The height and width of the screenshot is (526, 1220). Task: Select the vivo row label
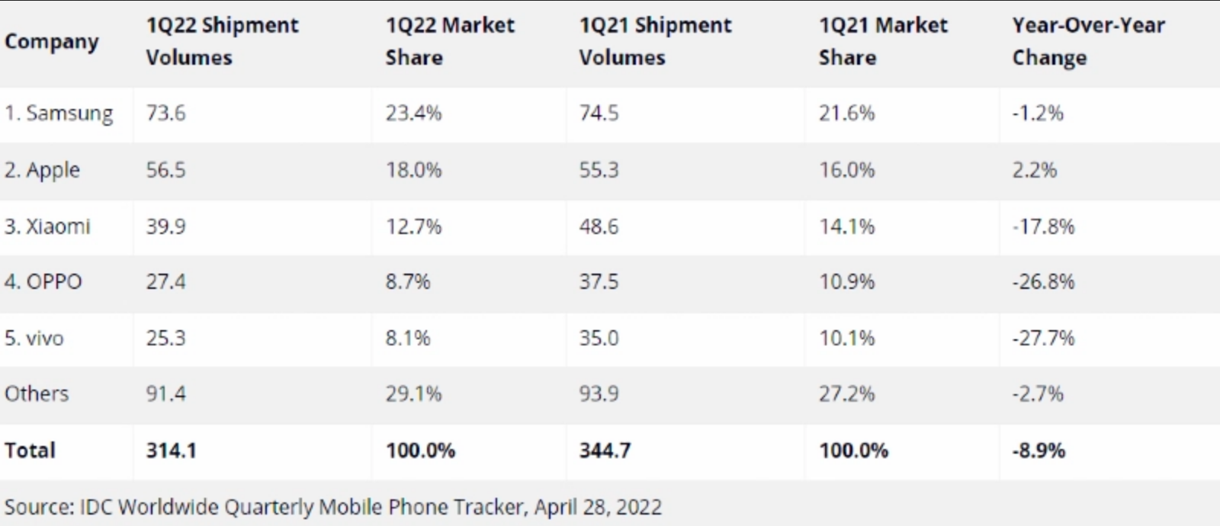coord(34,338)
